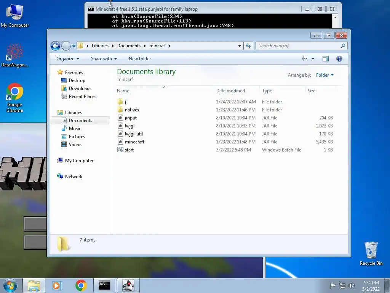Open the view options dropdown arrow

pos(313,59)
